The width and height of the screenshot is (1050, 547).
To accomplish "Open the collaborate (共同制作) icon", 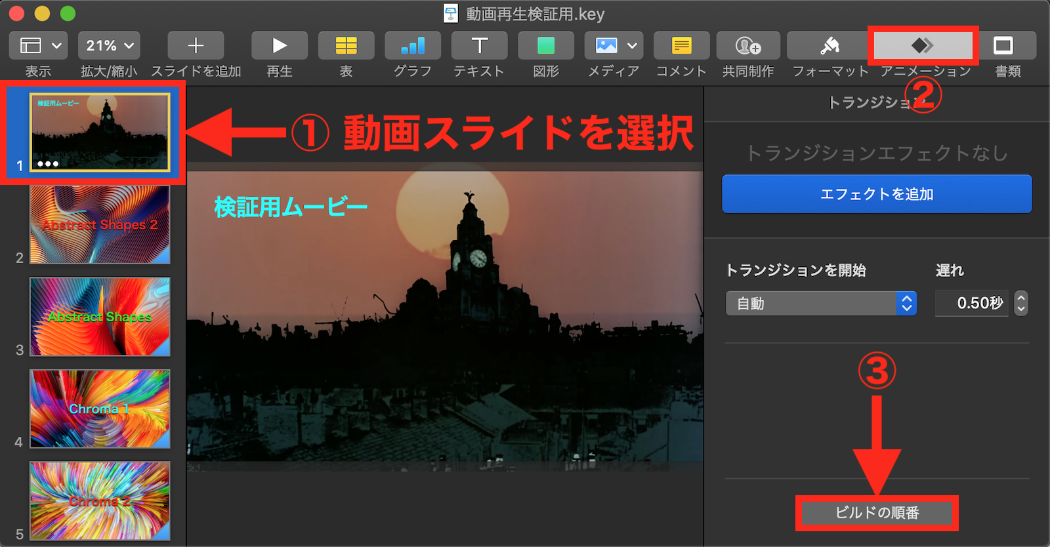I will (x=748, y=45).
